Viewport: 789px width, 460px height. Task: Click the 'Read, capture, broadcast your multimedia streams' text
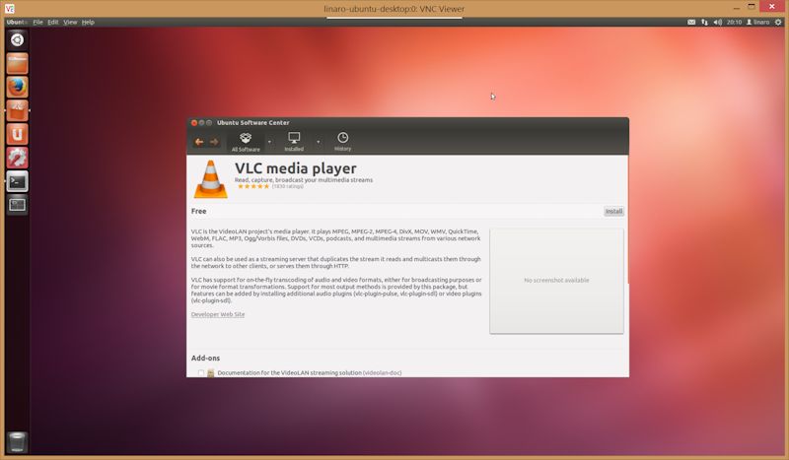coord(304,180)
